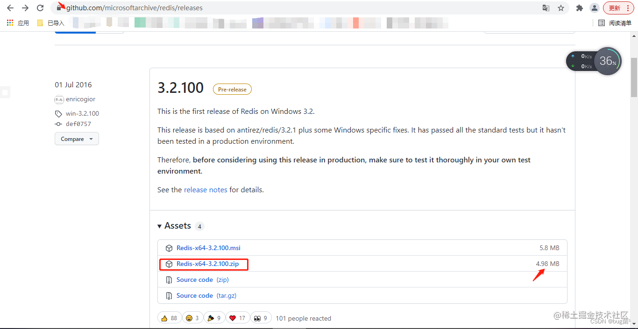Toggle the heart reaction
The width and height of the screenshot is (638, 329).
point(238,317)
